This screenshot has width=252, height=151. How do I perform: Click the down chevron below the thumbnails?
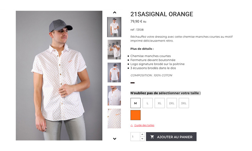pyautogui.click(x=115, y=139)
